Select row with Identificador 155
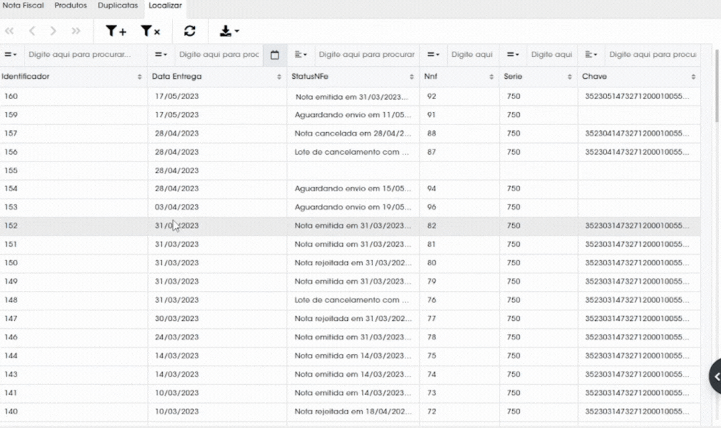The height and width of the screenshot is (428, 721). [350, 171]
